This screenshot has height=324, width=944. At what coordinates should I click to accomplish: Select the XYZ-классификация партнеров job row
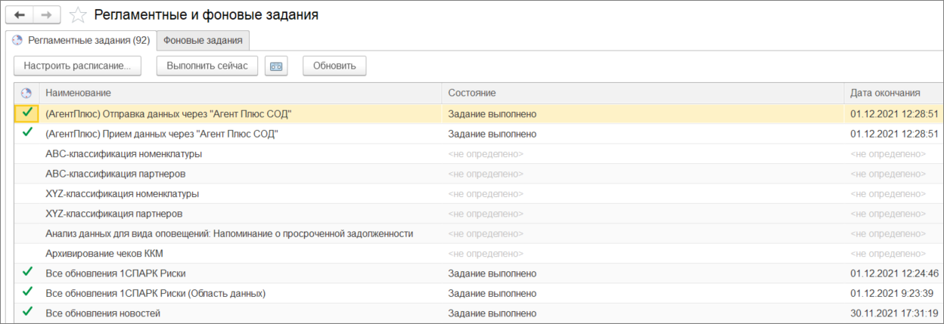(x=114, y=214)
